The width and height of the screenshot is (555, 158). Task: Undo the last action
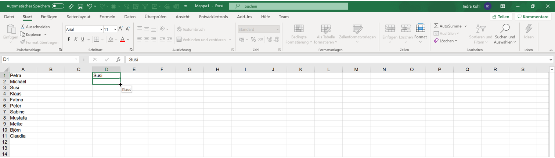point(89,6)
